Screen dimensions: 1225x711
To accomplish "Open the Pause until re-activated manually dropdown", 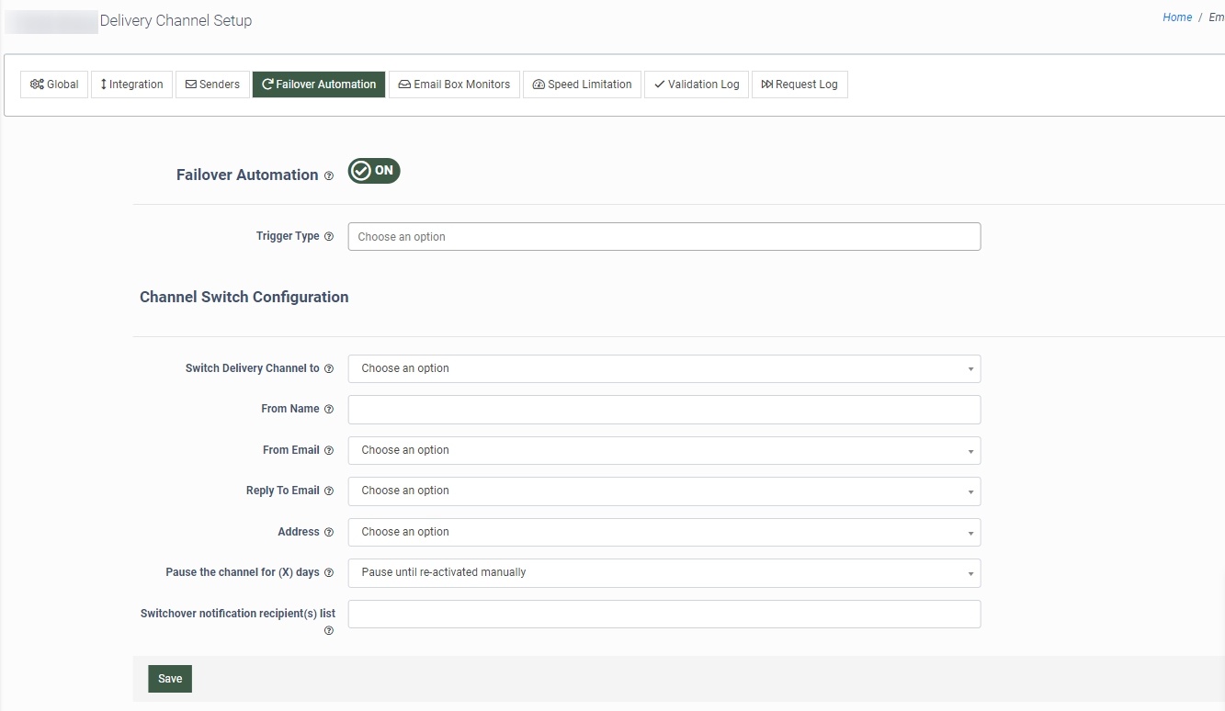I will click(x=664, y=573).
